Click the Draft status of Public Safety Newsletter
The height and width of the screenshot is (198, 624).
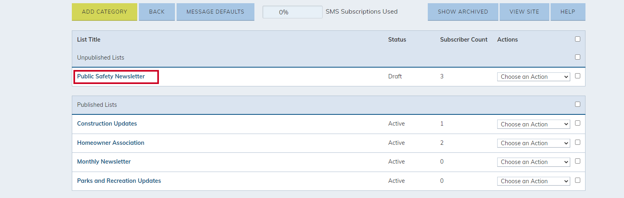tap(395, 76)
